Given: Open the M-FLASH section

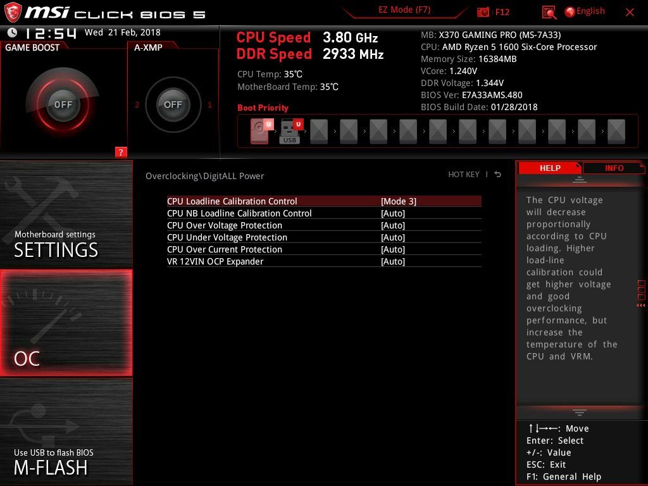Looking at the screenshot, I should [66, 432].
